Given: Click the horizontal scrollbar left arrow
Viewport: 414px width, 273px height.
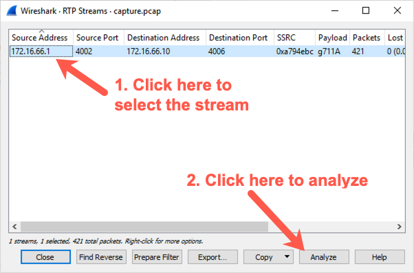Looking at the screenshot, I should [x=15, y=226].
